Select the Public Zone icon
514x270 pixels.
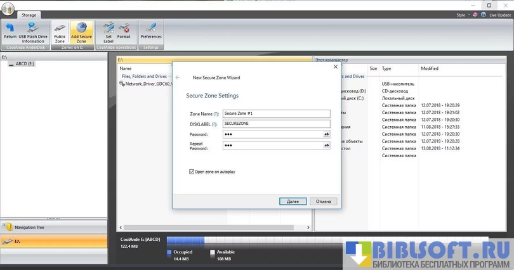pos(60,30)
